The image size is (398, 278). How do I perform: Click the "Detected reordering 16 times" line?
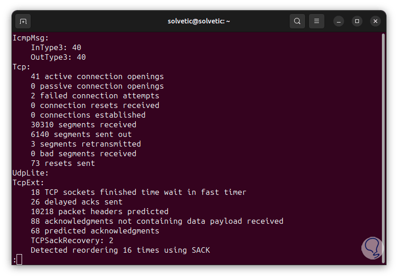tap(120, 250)
